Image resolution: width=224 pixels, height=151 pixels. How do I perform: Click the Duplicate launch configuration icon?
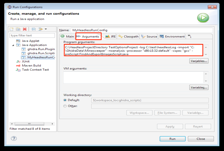pos(18,29)
